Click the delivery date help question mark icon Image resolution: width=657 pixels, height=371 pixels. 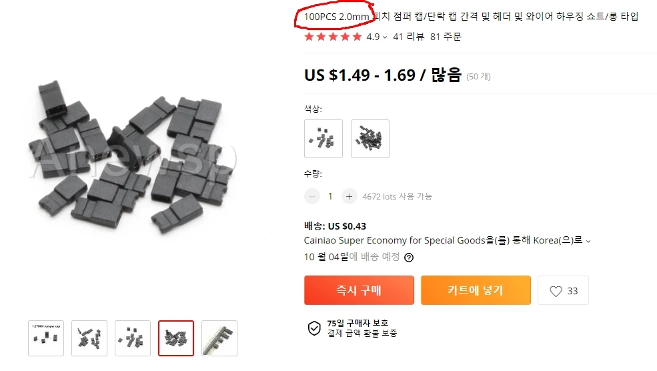point(409,258)
